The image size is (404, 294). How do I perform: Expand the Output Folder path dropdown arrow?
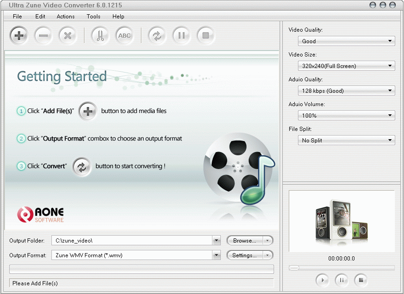point(217,240)
